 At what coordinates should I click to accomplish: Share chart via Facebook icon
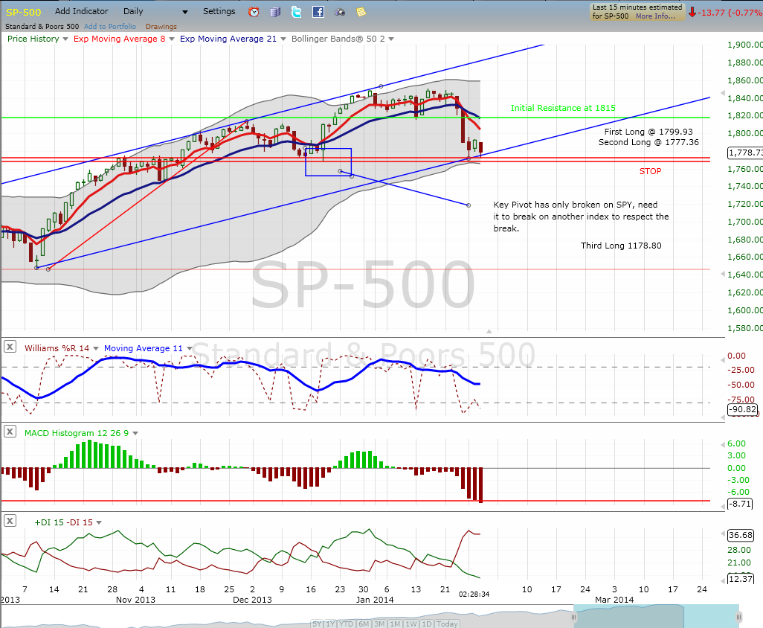coord(318,12)
